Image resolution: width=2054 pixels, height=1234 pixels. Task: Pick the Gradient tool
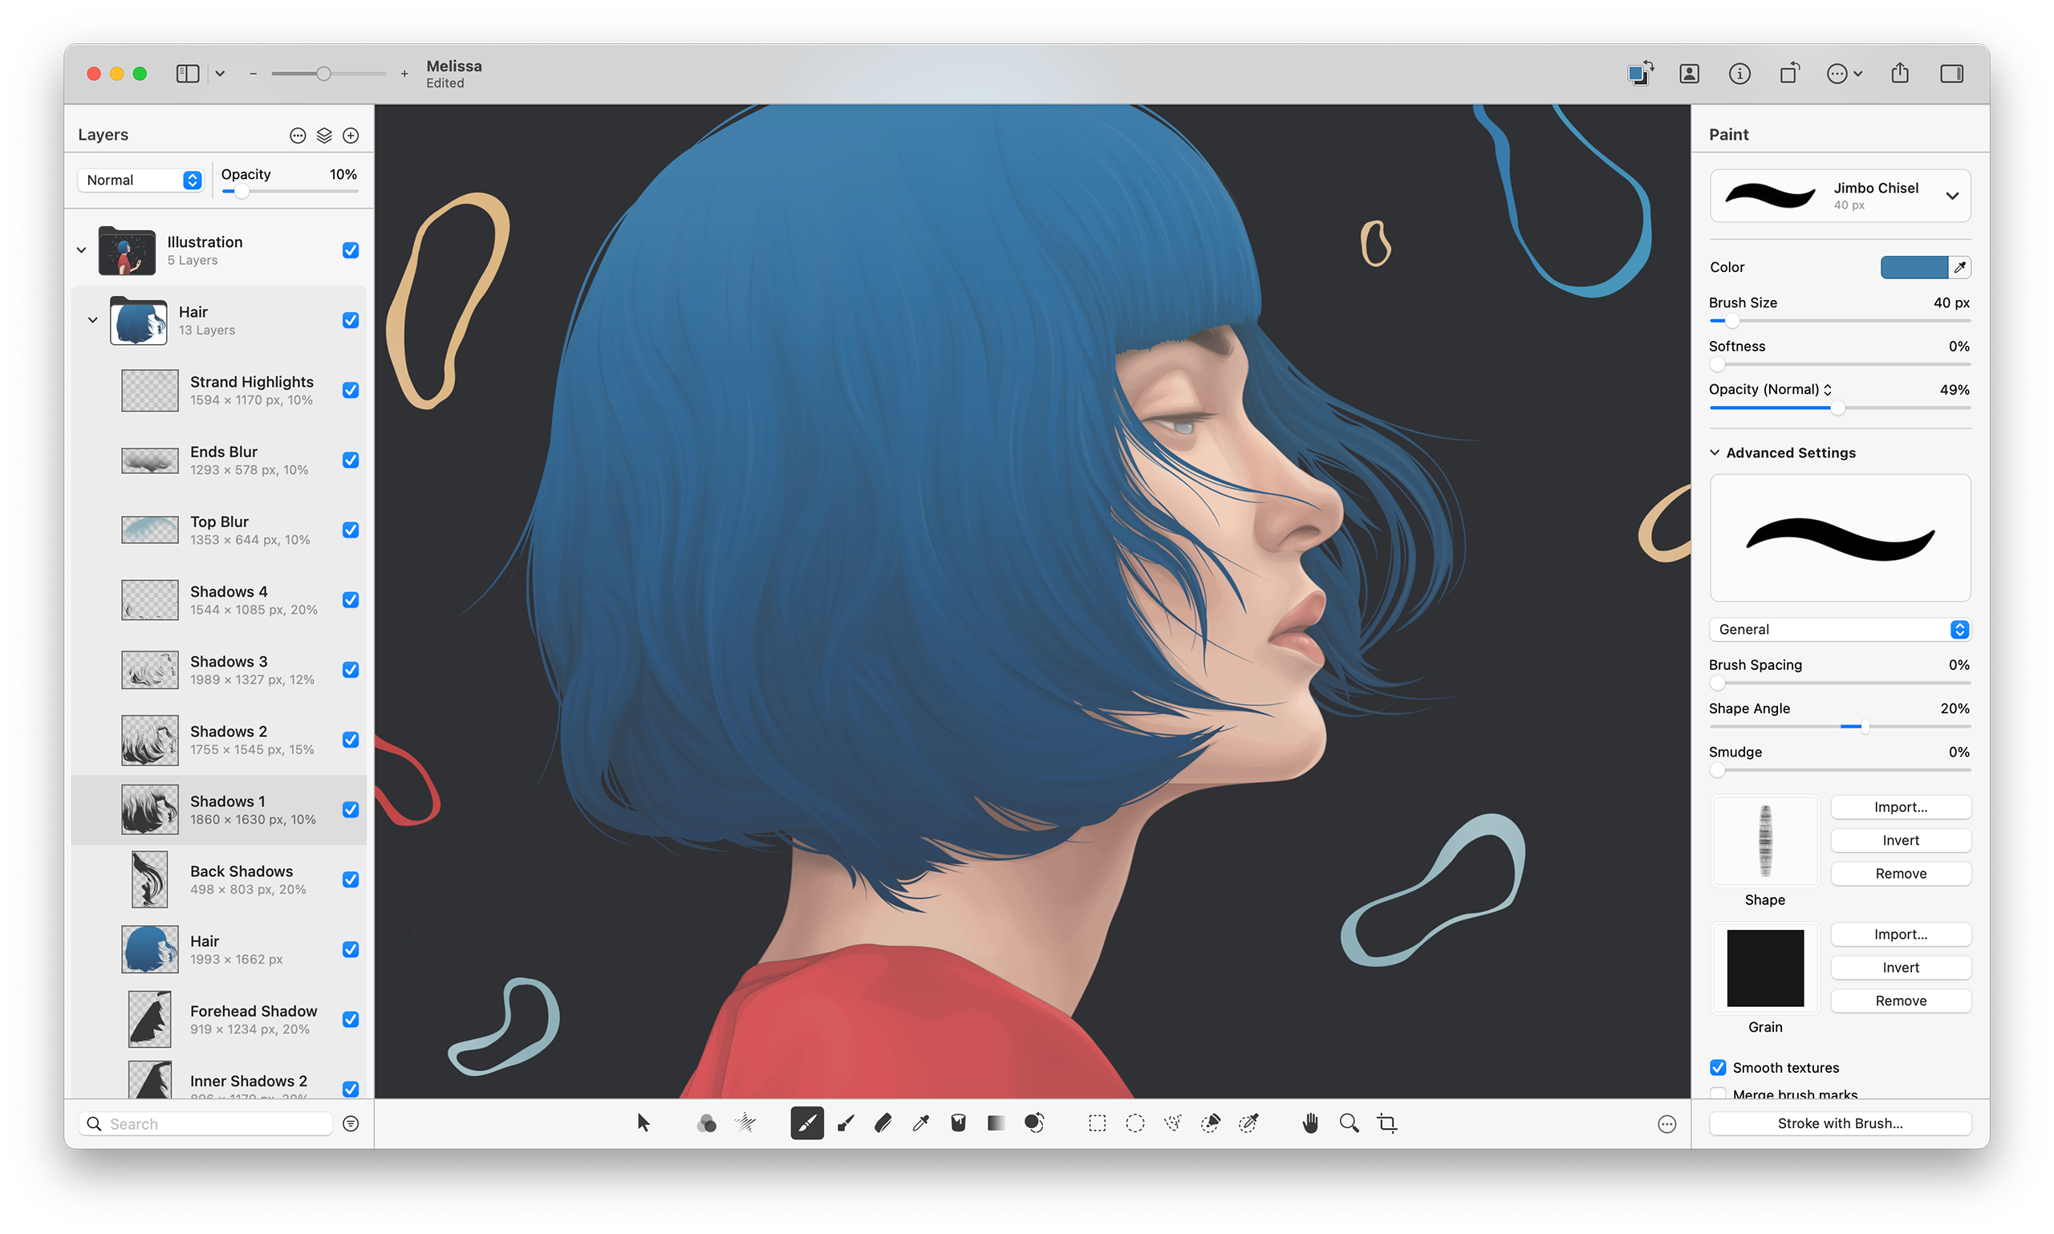[996, 1123]
